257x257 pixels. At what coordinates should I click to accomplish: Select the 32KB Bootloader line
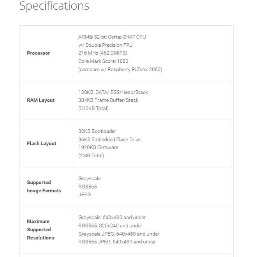pos(97,131)
